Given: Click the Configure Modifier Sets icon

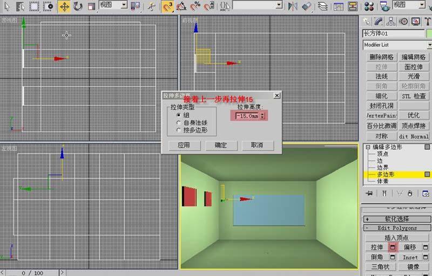Looking at the screenshot, I should pos(426,194).
